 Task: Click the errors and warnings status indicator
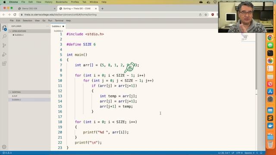[x=7, y=153]
